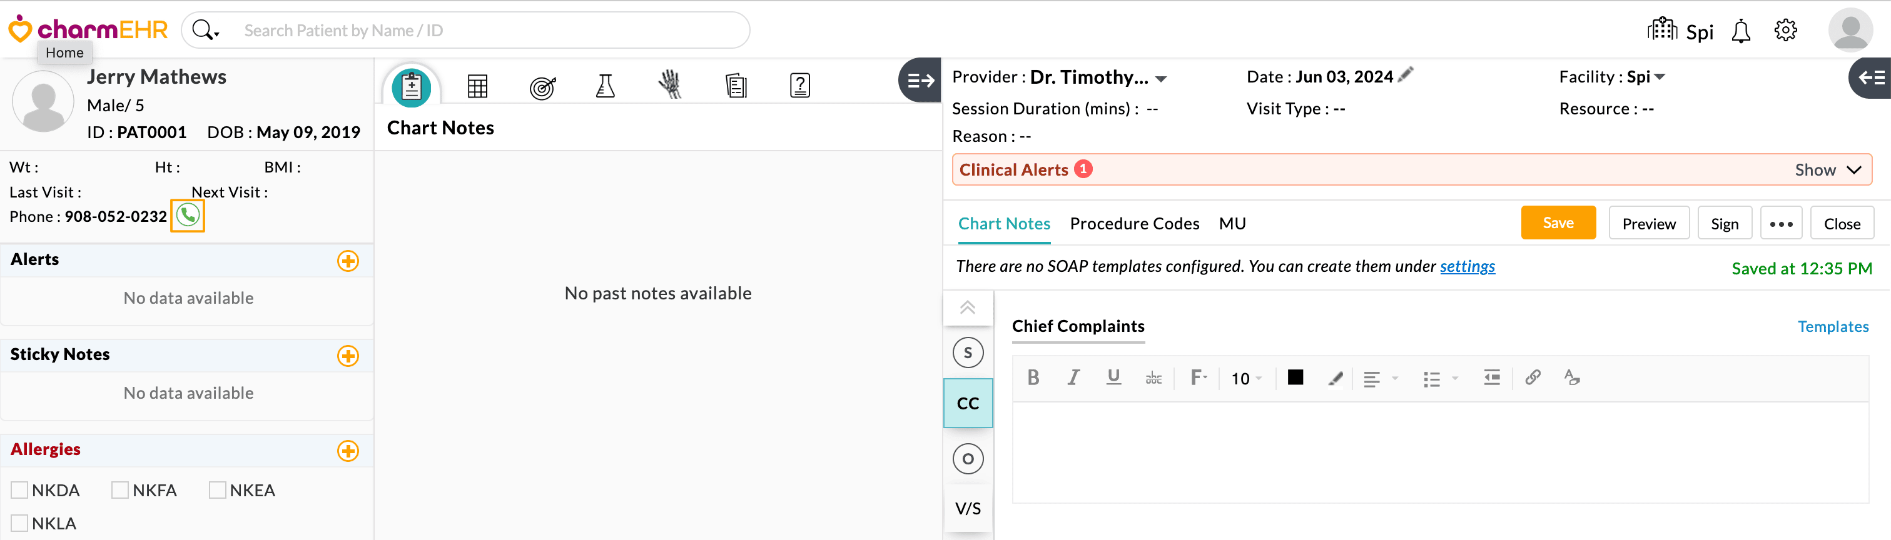The width and height of the screenshot is (1891, 540).
Task: Check the NKDA allergy checkbox
Action: point(20,490)
